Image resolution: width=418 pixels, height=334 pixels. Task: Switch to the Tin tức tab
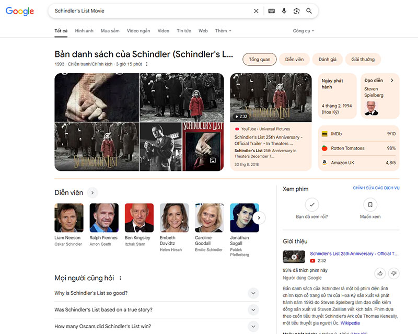pyautogui.click(x=184, y=31)
